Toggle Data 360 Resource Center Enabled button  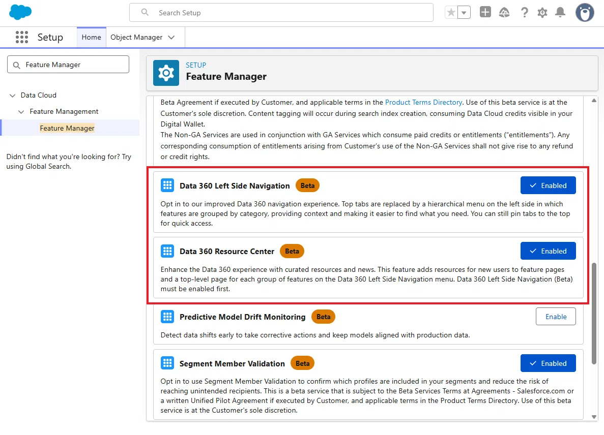(x=548, y=251)
